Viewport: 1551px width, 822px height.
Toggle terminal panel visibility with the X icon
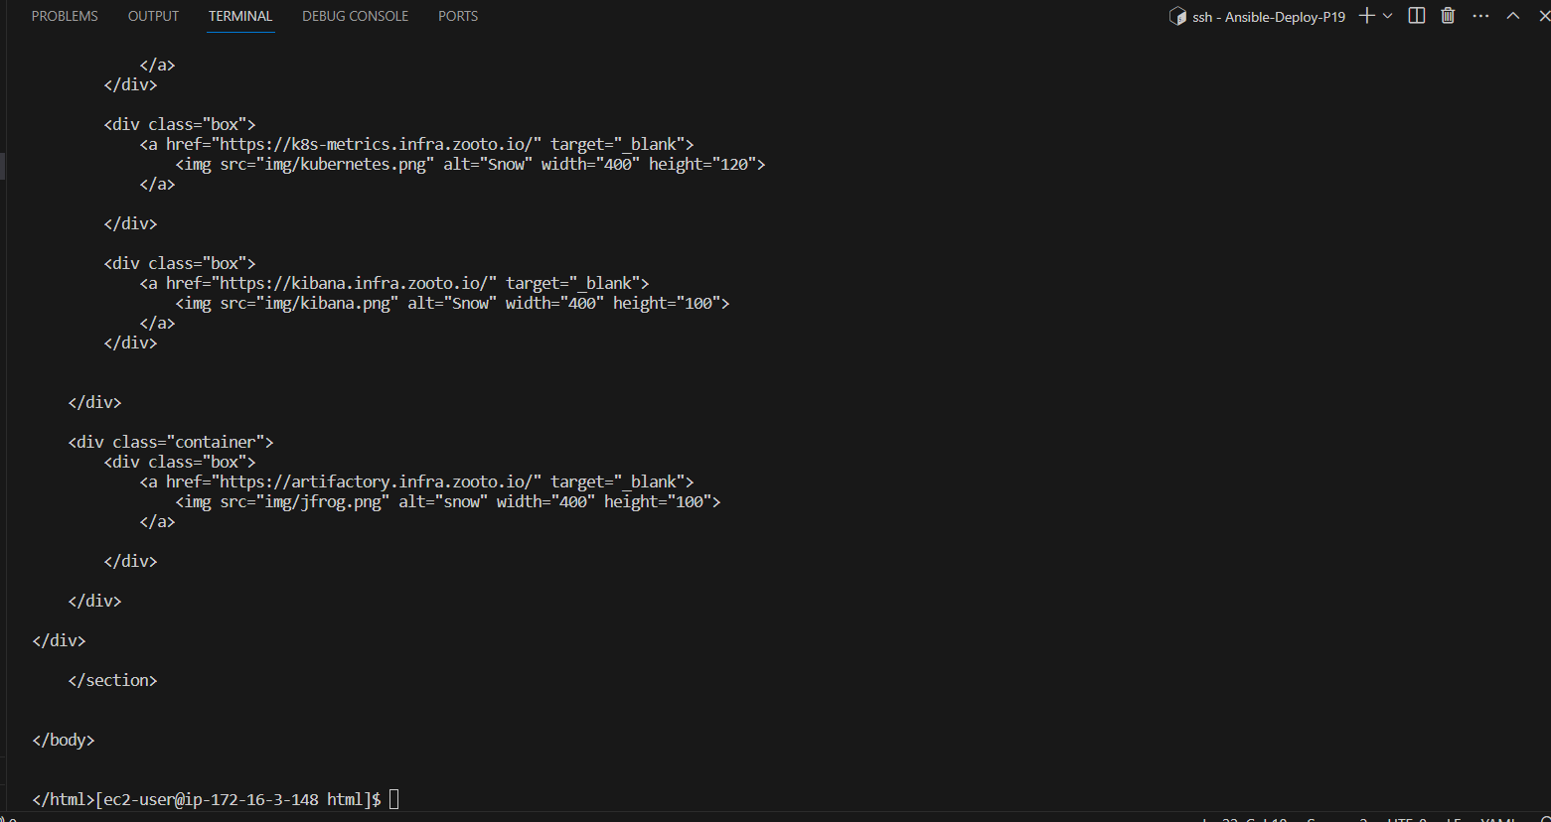point(1542,15)
